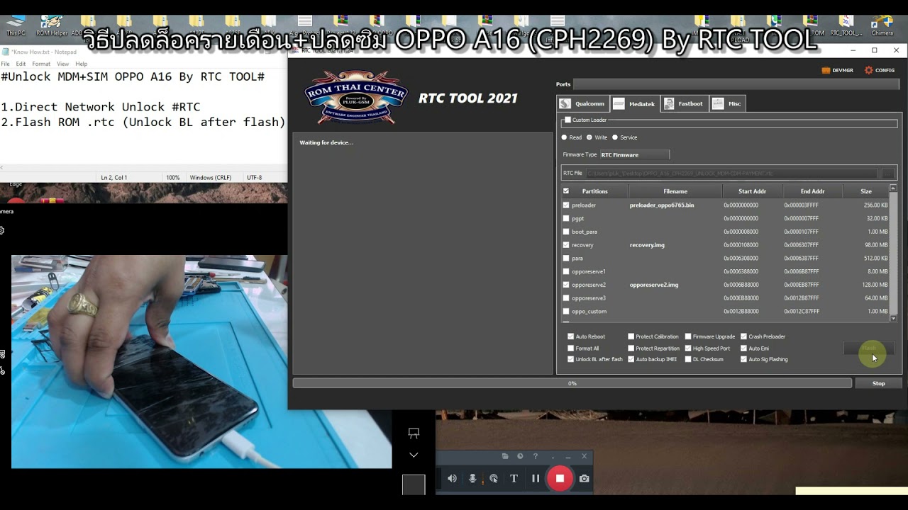Open Notepad File menu

[x=5, y=64]
